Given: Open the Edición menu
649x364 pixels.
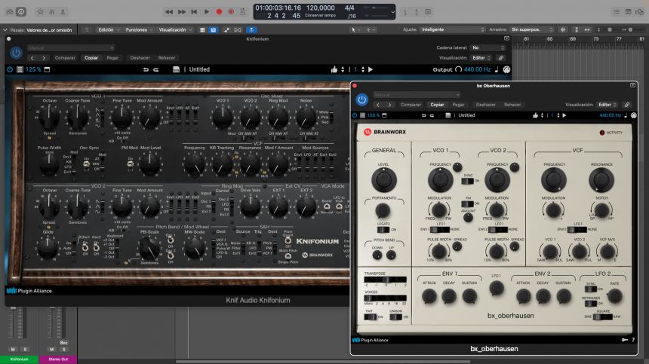Looking at the screenshot, I should click(109, 29).
